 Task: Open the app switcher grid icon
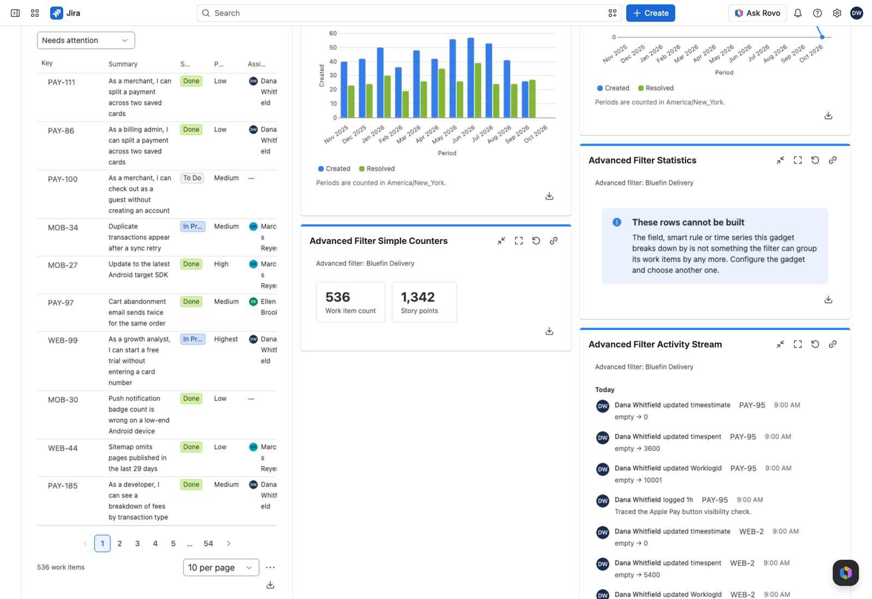pyautogui.click(x=35, y=13)
